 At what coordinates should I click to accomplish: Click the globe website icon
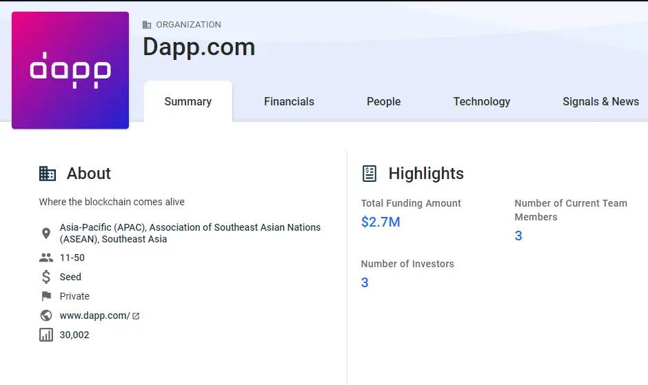(x=46, y=315)
